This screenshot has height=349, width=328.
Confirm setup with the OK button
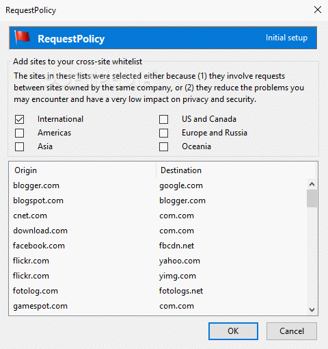pos(233,331)
